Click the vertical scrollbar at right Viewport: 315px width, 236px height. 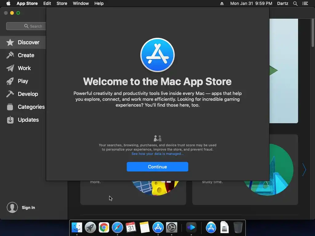tap(313, 33)
